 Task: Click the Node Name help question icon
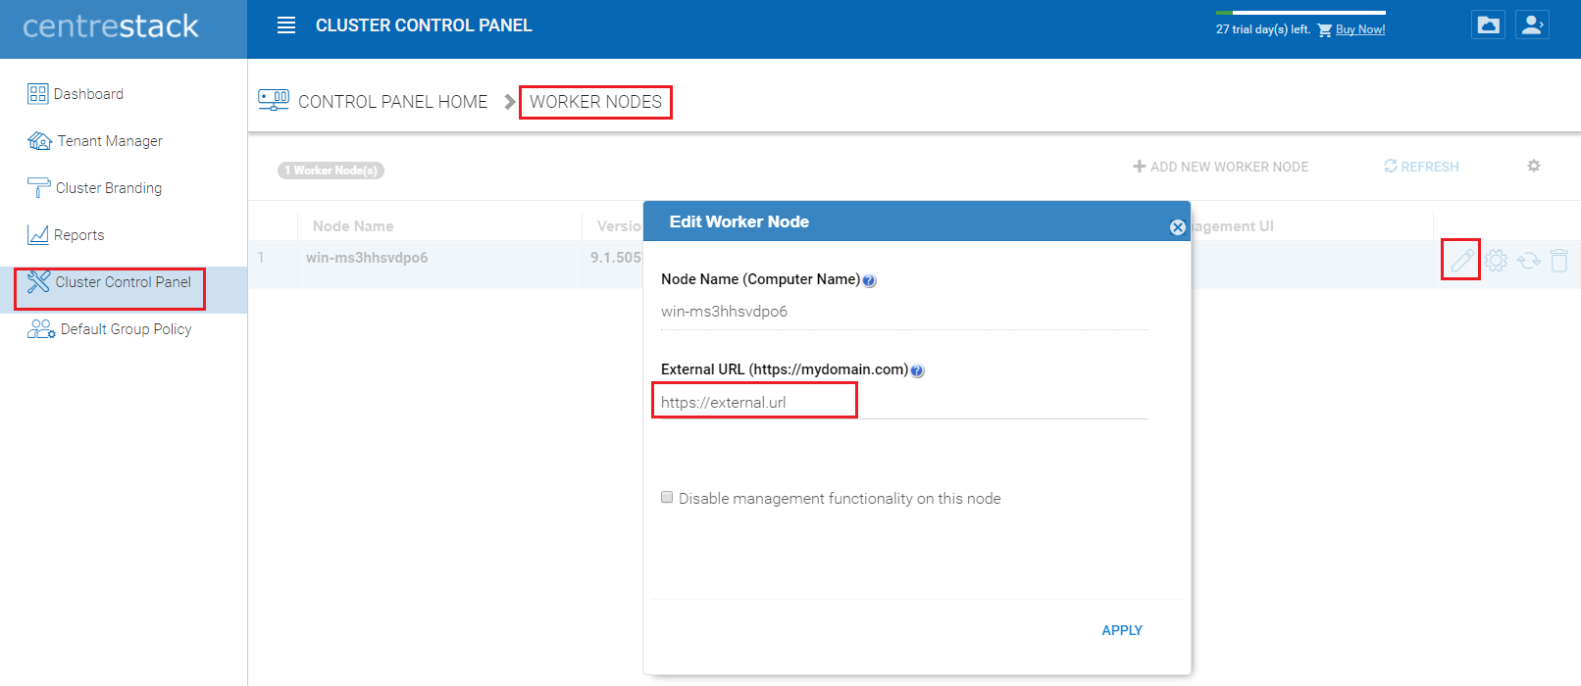(x=869, y=281)
